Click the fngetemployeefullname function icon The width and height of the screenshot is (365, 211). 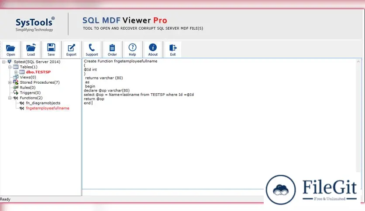click(22, 108)
